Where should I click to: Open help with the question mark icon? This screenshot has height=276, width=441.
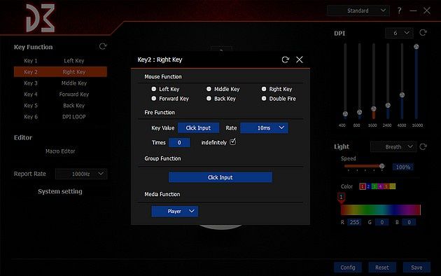click(x=400, y=11)
